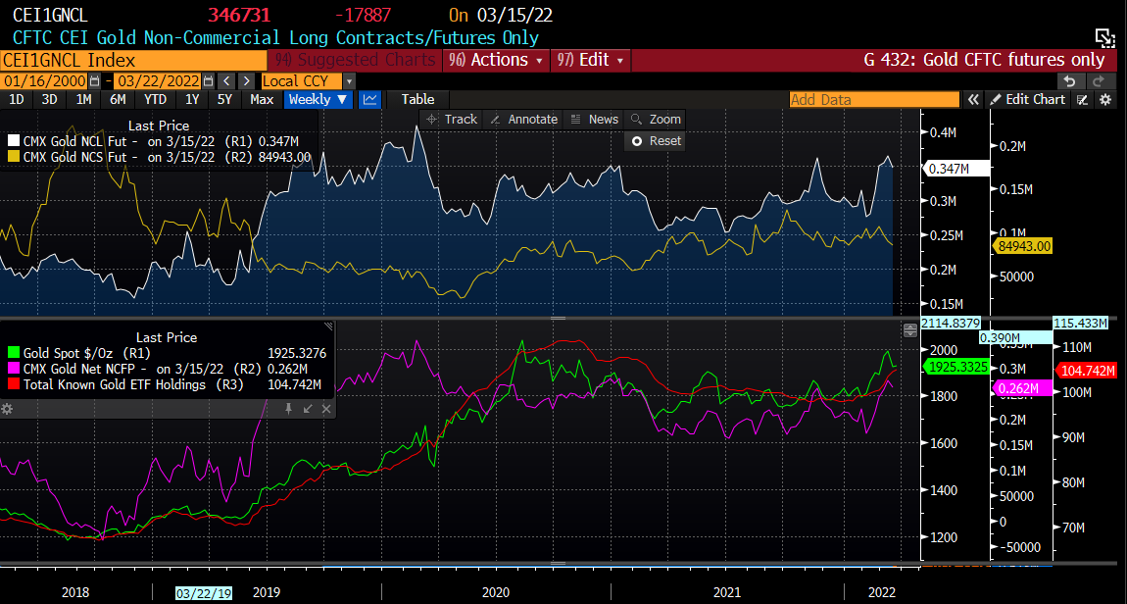The height and width of the screenshot is (604, 1127).
Task: Enable the Zoom tool on chart
Action: pyautogui.click(x=656, y=119)
